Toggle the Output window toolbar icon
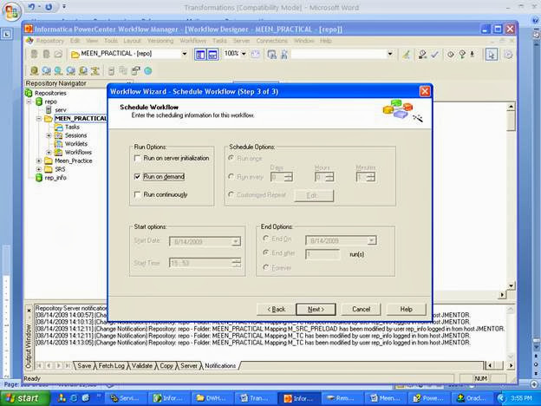The width and height of the screenshot is (541, 406). (212, 54)
